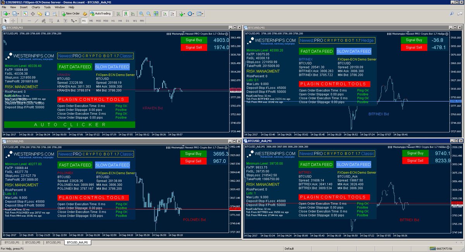The image size is (465, 252).
Task: Click the 6667/473 kb connection status
Action: click(x=442, y=249)
